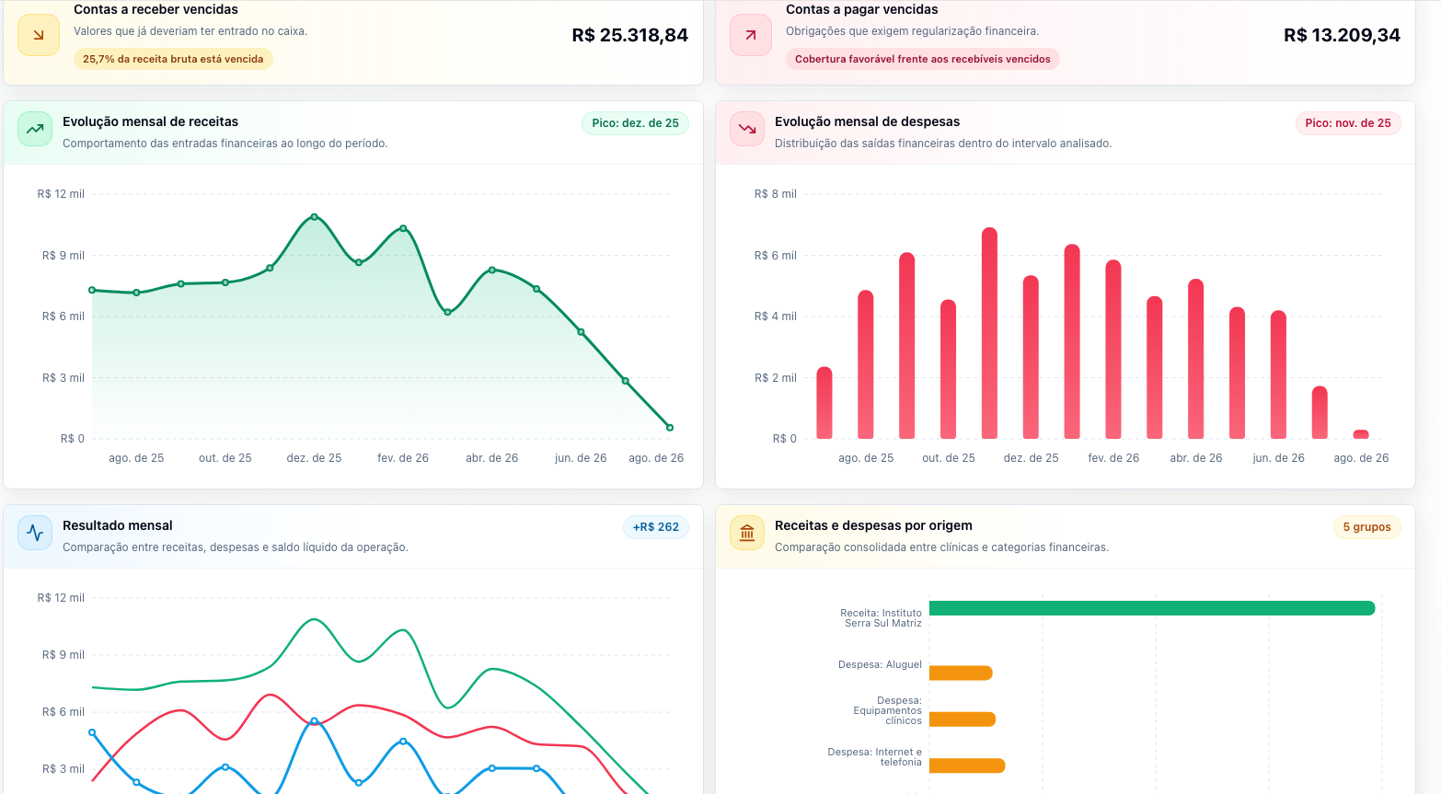Click the '5 grupos' badge
The height and width of the screenshot is (794, 1441).
point(1366,527)
